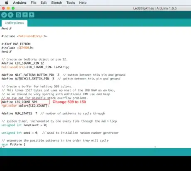Open a sketch with the Open icon
Screen dimensions: 191x171
[x=25, y=15]
